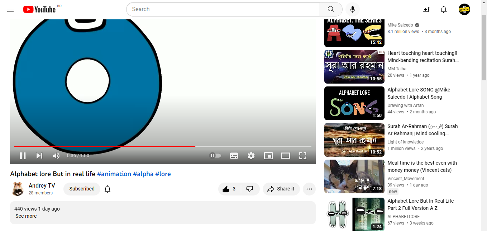Open the Create video icon
The image size is (487, 231).
pyautogui.click(x=426, y=9)
